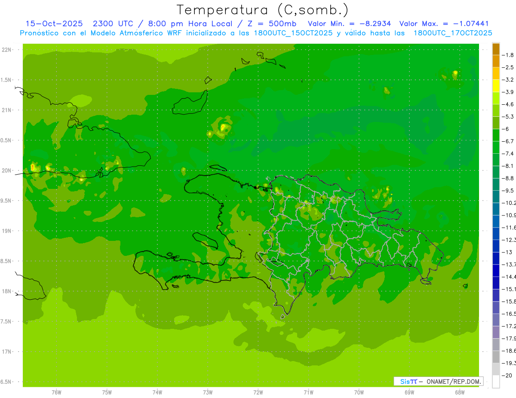Click the '72W' longitude label
This screenshot has height=398, width=516.
tap(258, 392)
